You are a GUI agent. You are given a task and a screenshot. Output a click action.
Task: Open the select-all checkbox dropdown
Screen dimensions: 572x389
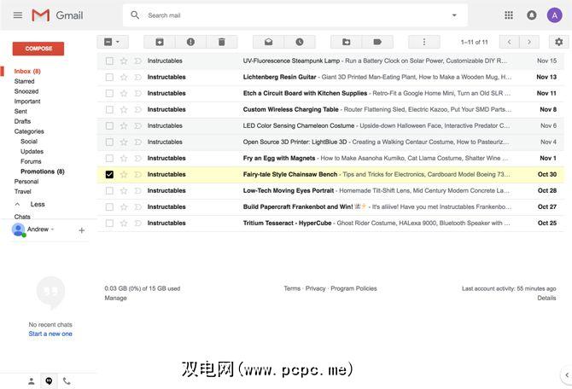(x=118, y=42)
